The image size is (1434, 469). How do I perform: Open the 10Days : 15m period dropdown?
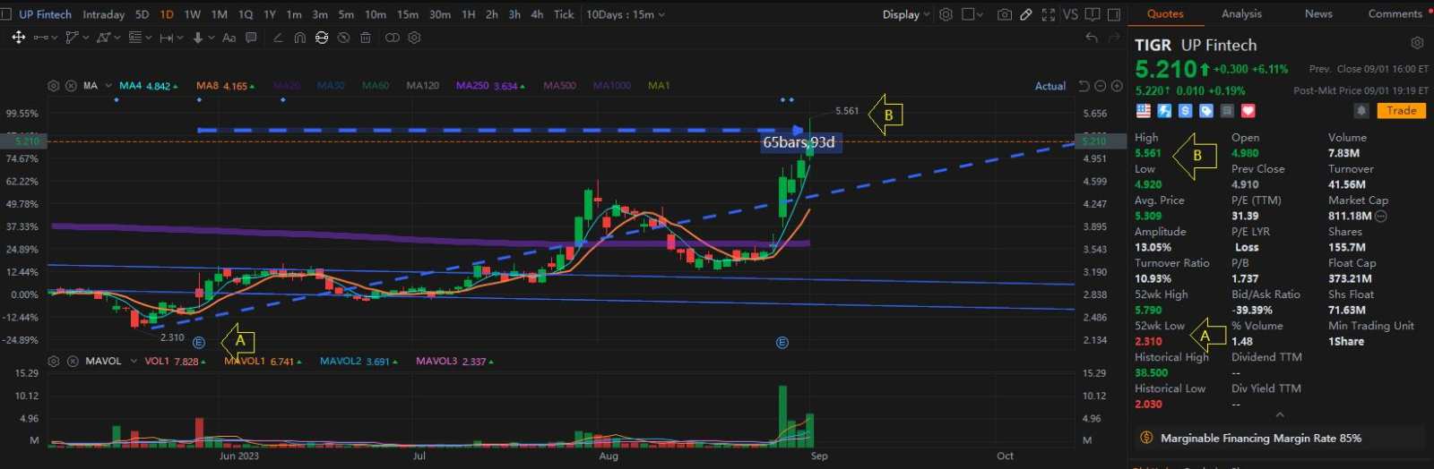(x=626, y=14)
